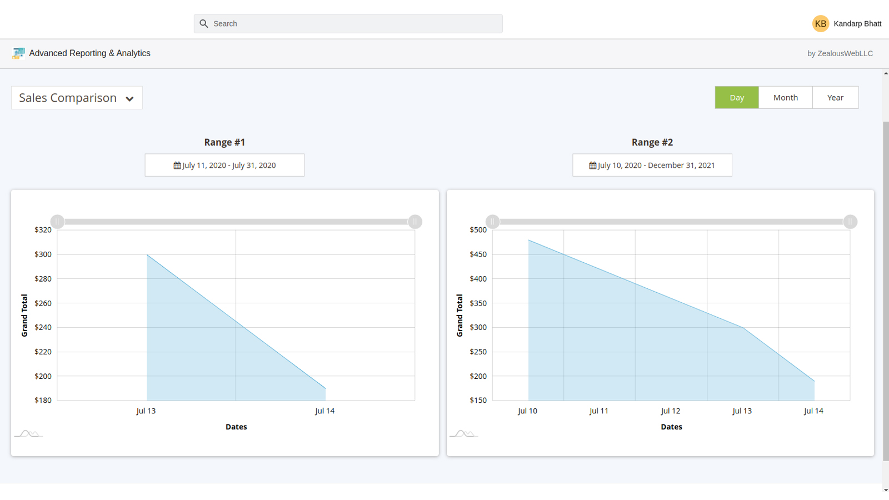This screenshot has height=500, width=889.
Task: Click the Kandarp Bhatt account name
Action: coord(857,24)
